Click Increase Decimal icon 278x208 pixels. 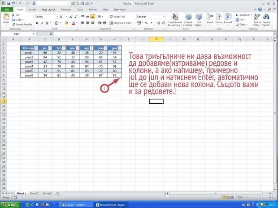tap(158, 23)
